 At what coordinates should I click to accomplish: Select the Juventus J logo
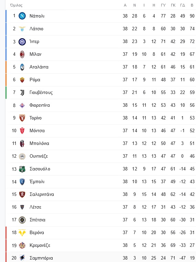click(x=22, y=93)
